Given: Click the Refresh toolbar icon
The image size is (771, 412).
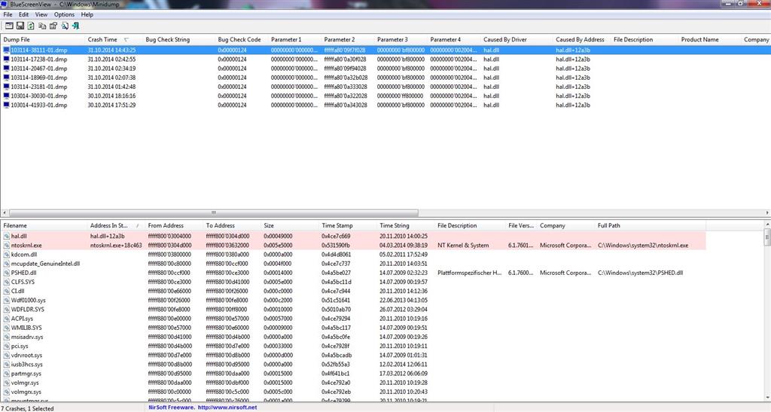Looking at the screenshot, I should point(31,26).
